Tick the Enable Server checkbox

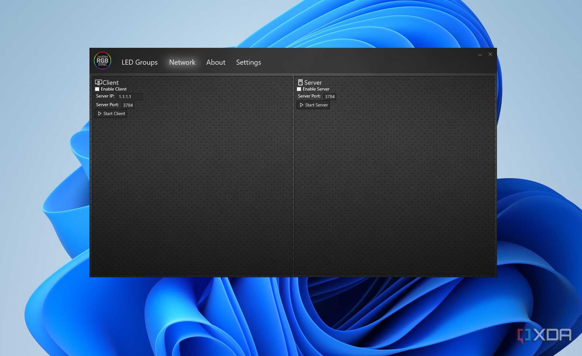pyautogui.click(x=299, y=89)
